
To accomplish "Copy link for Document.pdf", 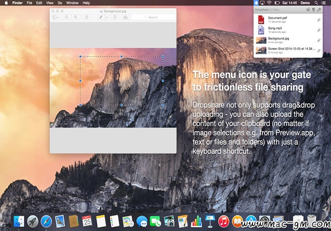I will [x=319, y=20].
